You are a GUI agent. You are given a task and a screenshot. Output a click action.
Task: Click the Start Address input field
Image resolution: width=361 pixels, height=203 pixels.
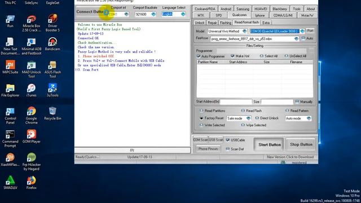(x=236, y=101)
